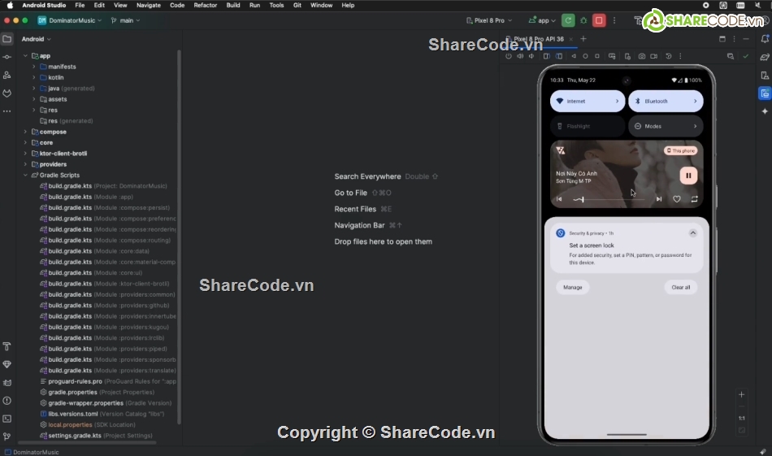Open app run configuration dropdown

point(542,20)
